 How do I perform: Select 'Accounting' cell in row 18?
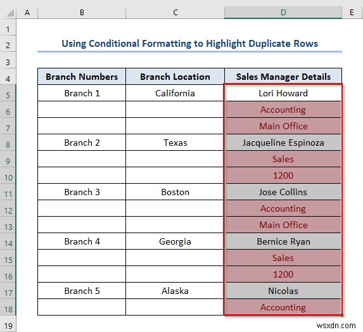(283, 307)
